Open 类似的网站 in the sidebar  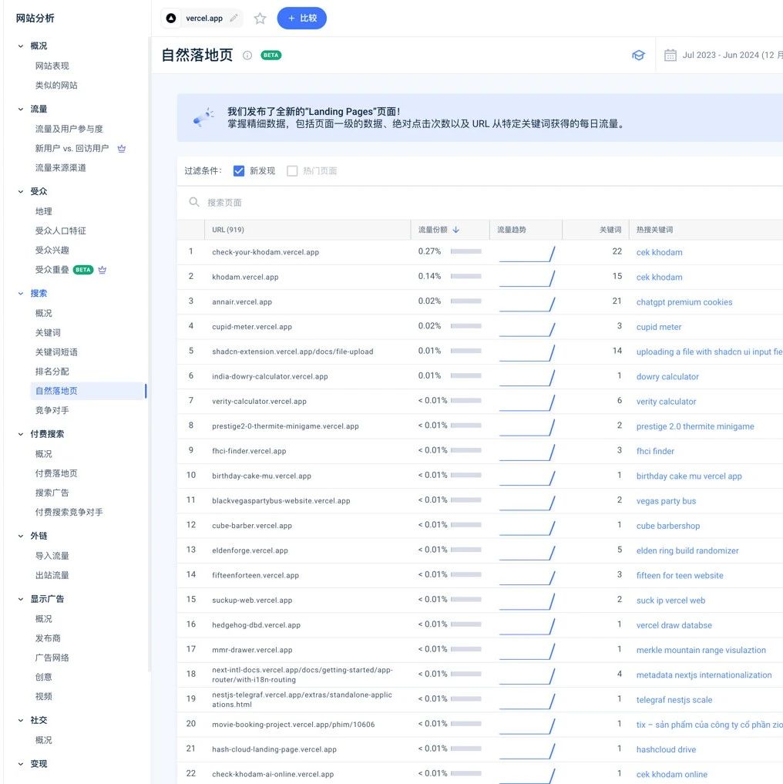tap(56, 86)
